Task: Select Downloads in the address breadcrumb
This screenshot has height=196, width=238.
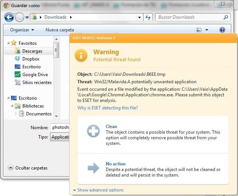Action: [55, 17]
